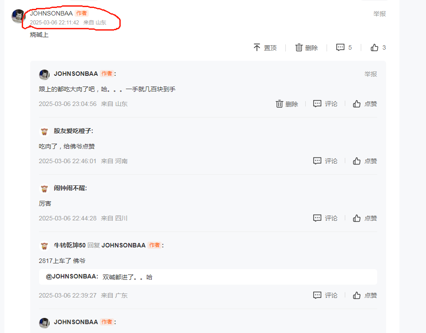
Task: Like JOHNSONBAA's reply about 吃大肉
Action: (365, 104)
